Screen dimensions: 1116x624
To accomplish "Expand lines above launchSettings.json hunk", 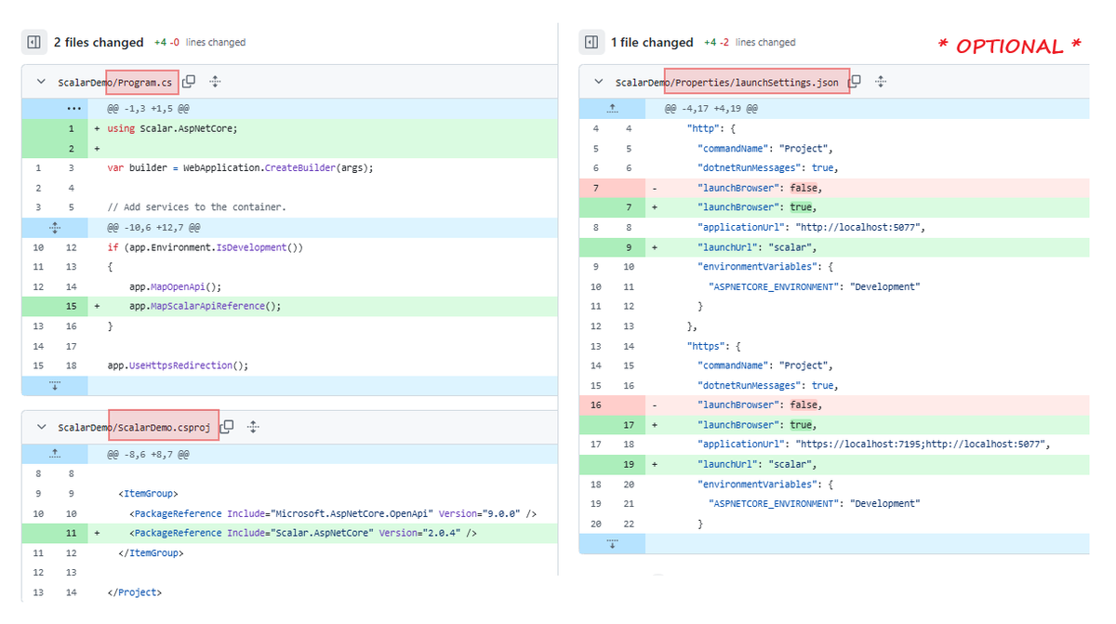I will (x=612, y=109).
